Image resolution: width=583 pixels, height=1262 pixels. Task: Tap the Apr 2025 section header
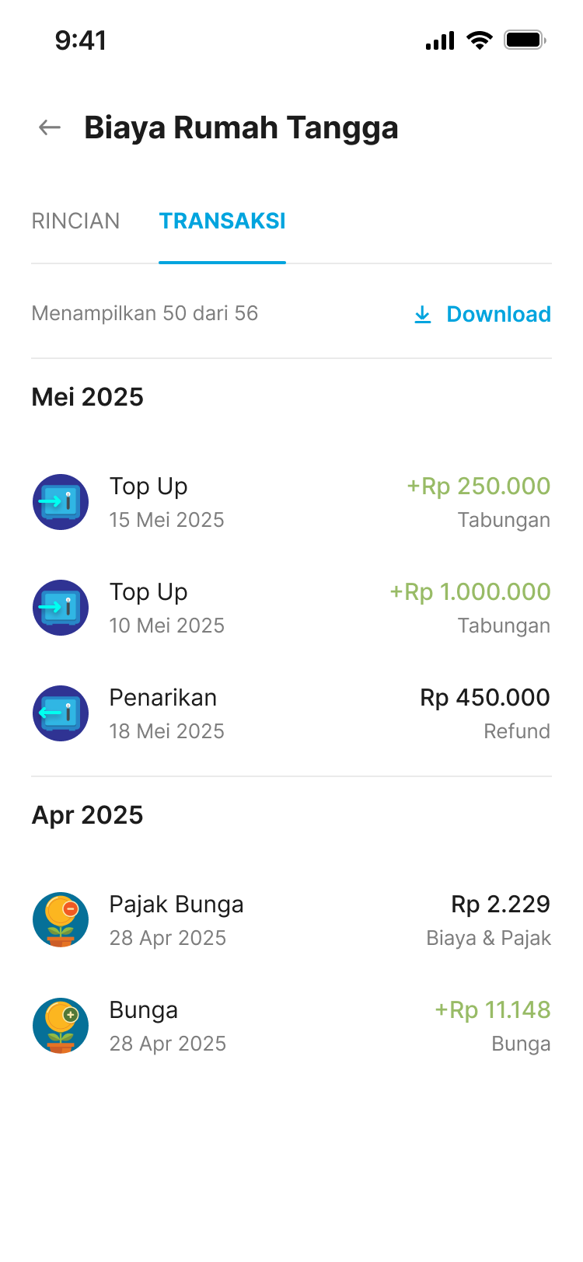coord(88,815)
